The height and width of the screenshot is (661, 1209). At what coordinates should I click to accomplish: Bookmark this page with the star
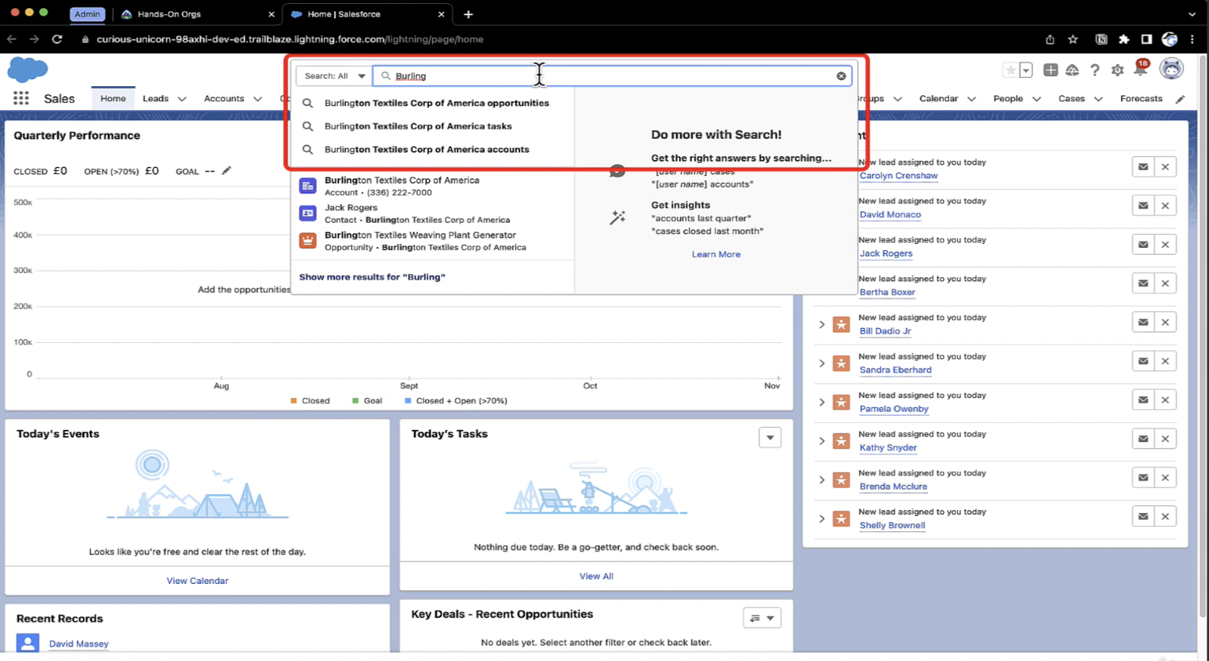tap(1073, 39)
